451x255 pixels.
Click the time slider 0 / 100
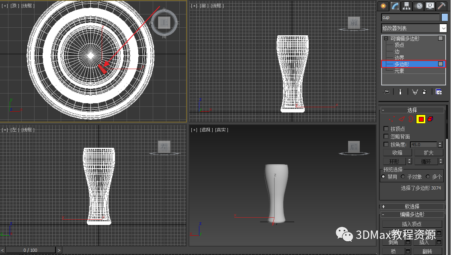tap(30, 250)
